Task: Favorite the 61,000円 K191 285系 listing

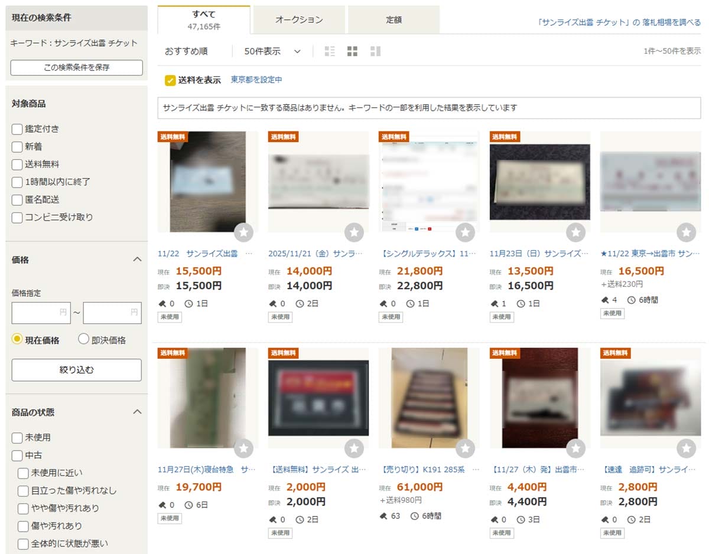Action: point(465,448)
